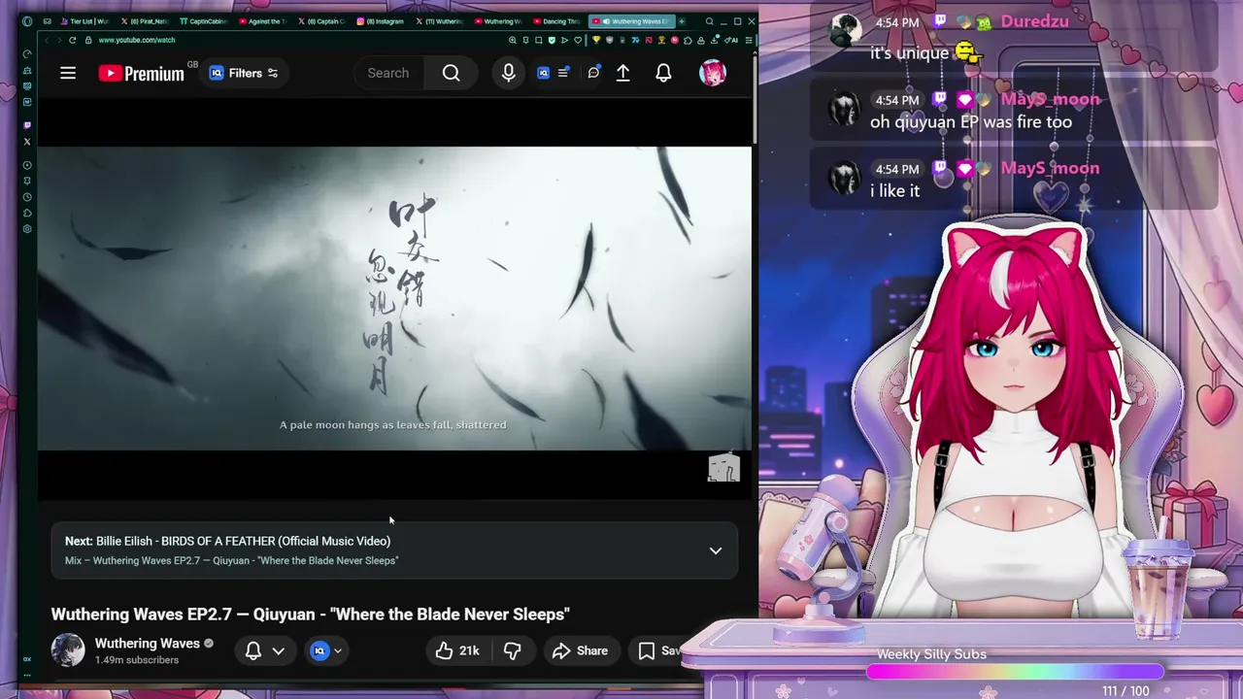Focus the YouTube Search field

click(x=388, y=73)
